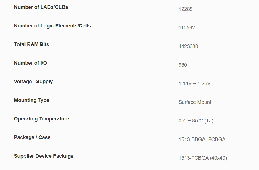Screen dimensions: 259x170
Task: Select the 12288 value
Action: pos(185,9)
